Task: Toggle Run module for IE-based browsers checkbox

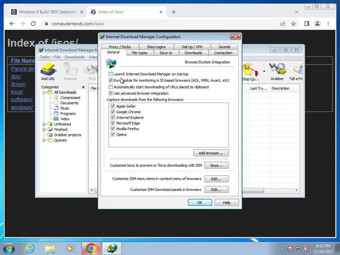Action: click(x=111, y=80)
